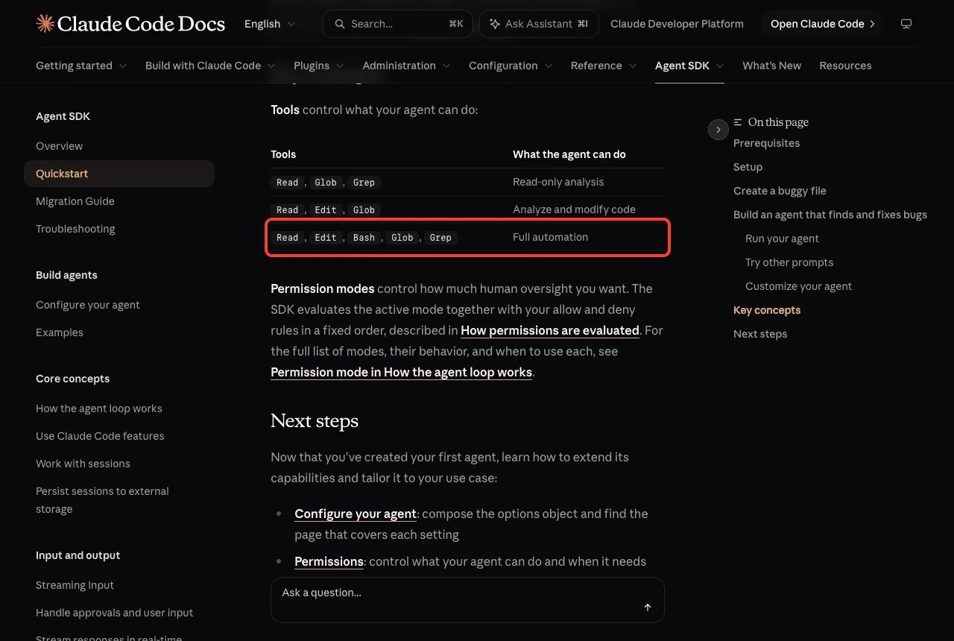Jump to Customize your agent section
Image resolution: width=954 pixels, height=641 pixels.
pyautogui.click(x=798, y=286)
